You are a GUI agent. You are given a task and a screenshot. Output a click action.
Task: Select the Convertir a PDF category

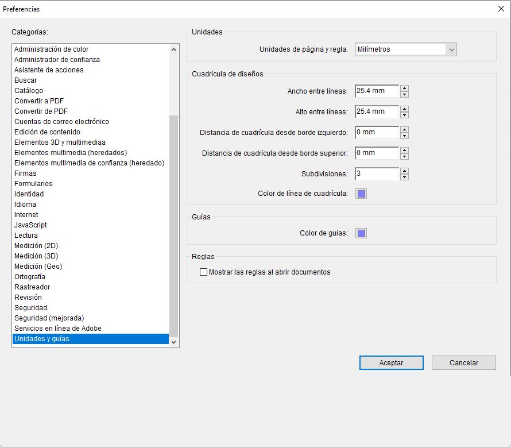38,101
